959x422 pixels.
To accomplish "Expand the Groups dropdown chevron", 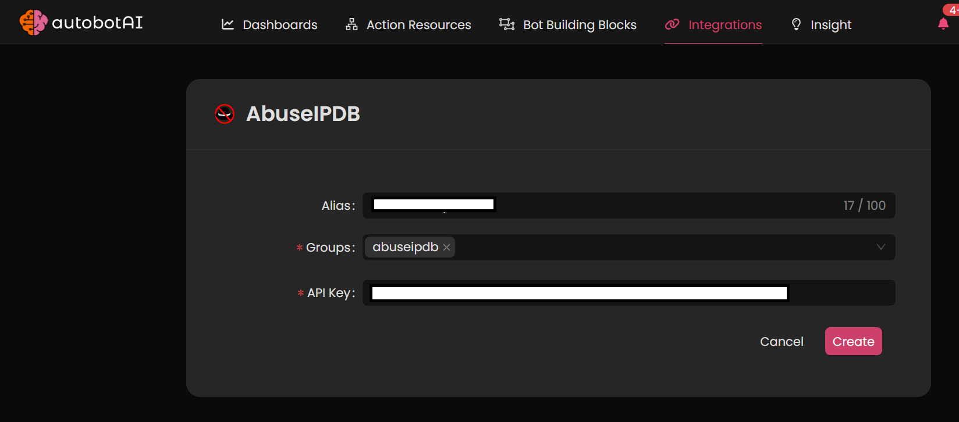I will coord(880,247).
